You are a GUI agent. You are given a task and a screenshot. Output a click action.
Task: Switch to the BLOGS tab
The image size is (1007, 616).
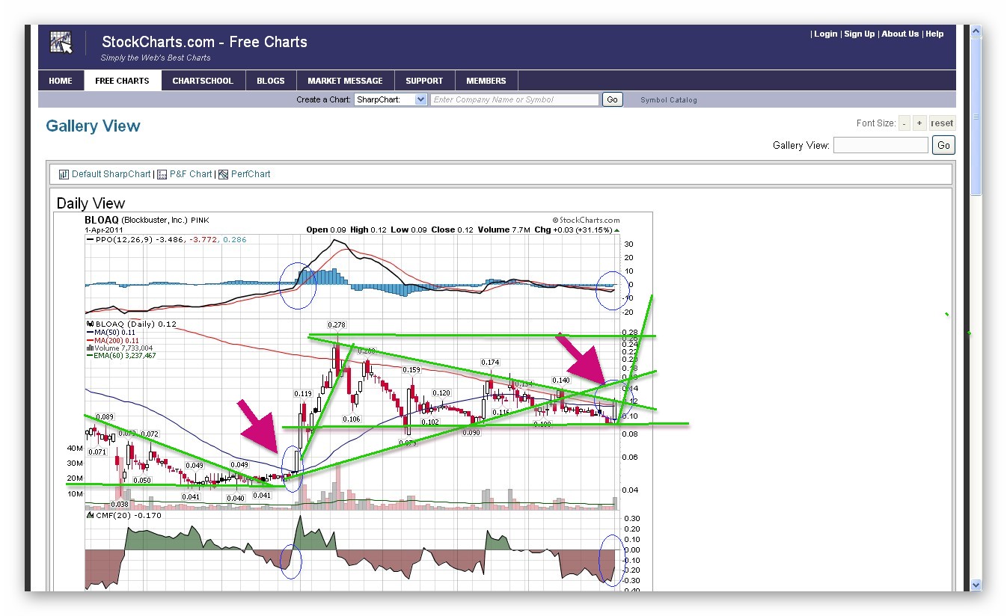point(271,81)
